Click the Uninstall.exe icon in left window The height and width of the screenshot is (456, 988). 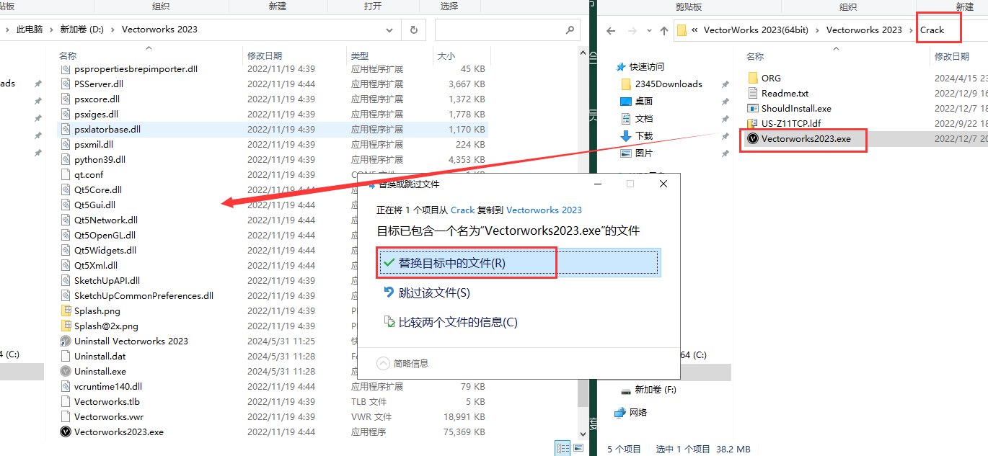[x=66, y=372]
